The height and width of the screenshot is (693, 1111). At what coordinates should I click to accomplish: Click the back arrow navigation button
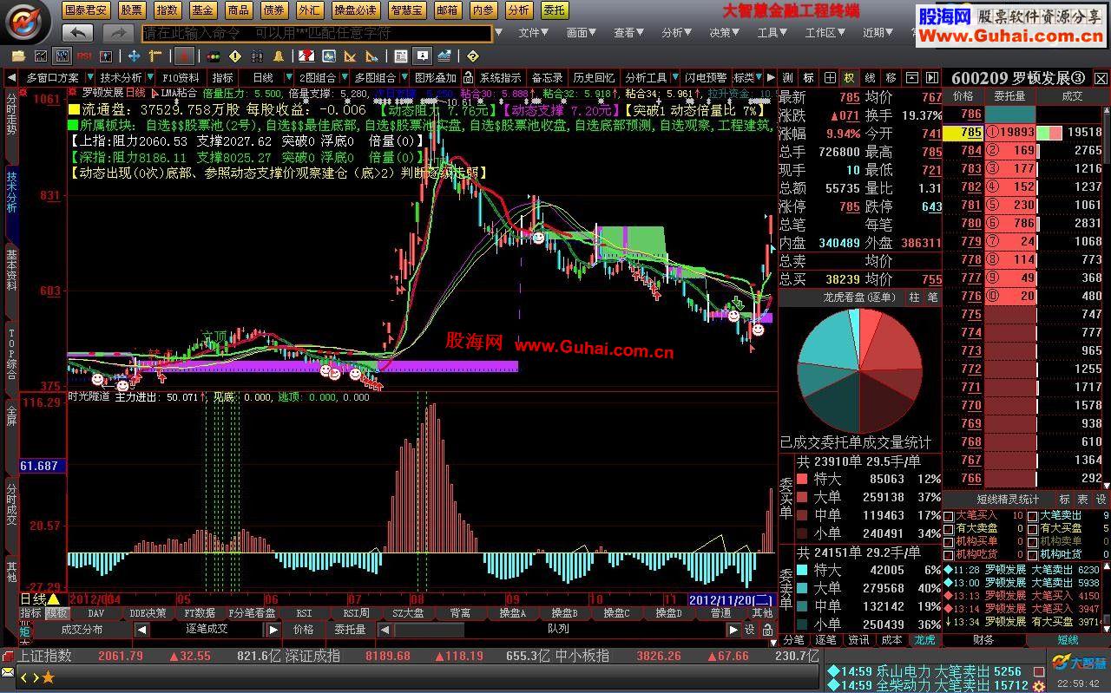(x=77, y=33)
